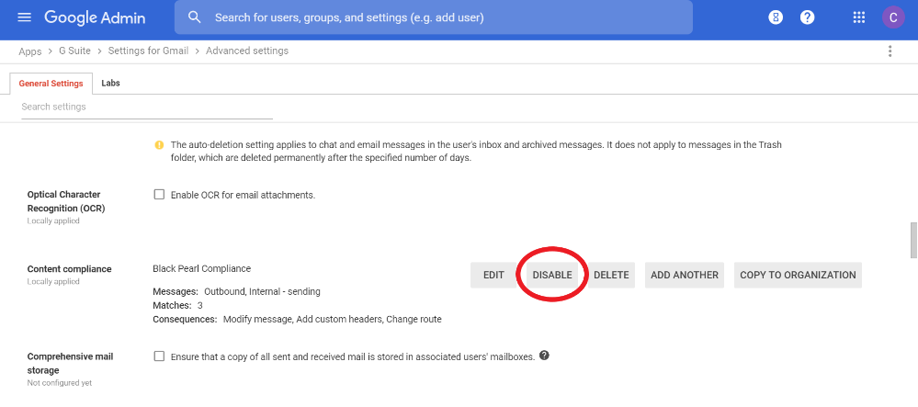Screen dimensions: 918x407
Task: Click the EDIT button
Action: click(493, 276)
